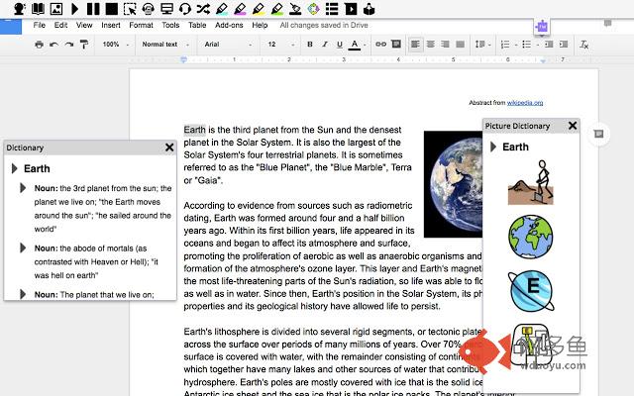Follow the wikipedia.org link
This screenshot has width=634, height=396.
coord(525,103)
